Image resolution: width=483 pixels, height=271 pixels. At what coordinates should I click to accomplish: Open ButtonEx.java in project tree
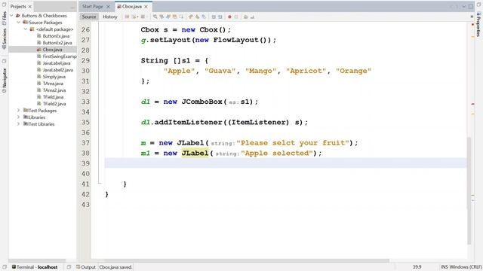[x=56, y=36]
